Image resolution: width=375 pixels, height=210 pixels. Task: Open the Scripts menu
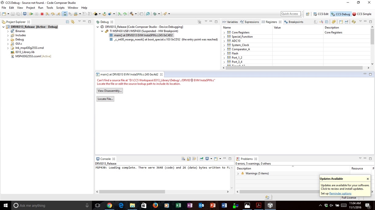click(60, 8)
